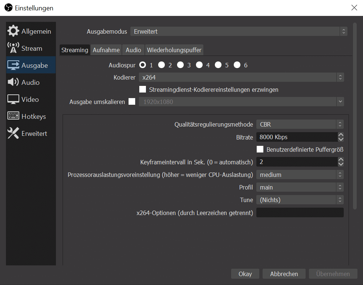Select Audiospur 3 radio button
The image size is (363, 285).
pos(180,65)
